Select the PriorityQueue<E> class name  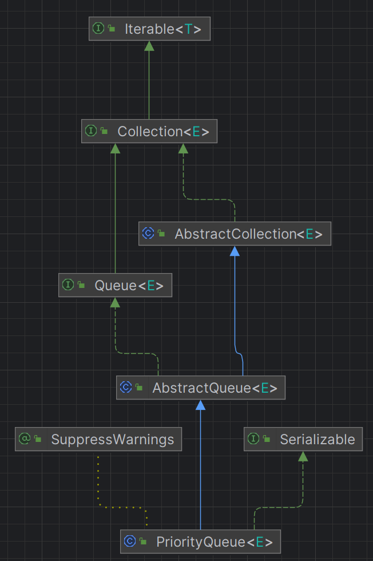coord(214,541)
